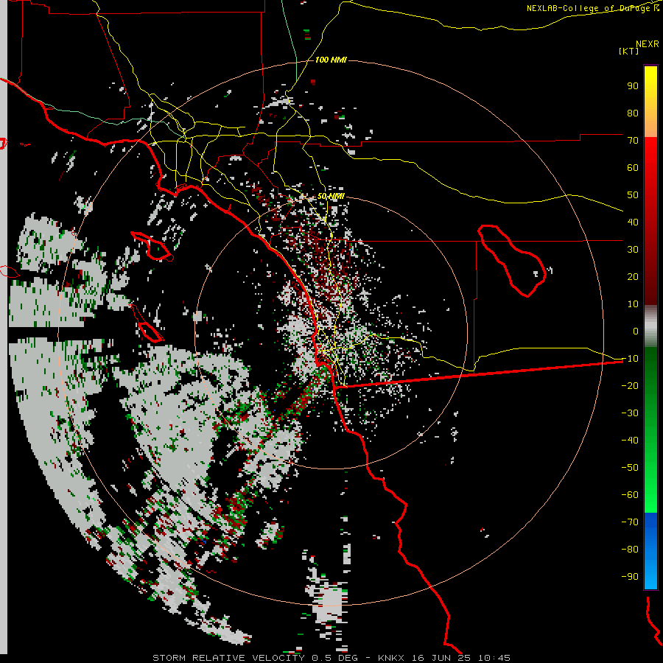
Task: Click the "NEXR" label above the scale
Action: (648, 44)
